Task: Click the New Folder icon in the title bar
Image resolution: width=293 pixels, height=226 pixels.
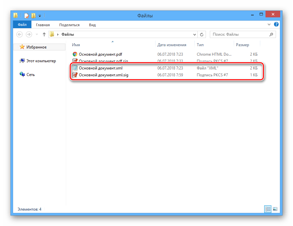Action: (33, 15)
